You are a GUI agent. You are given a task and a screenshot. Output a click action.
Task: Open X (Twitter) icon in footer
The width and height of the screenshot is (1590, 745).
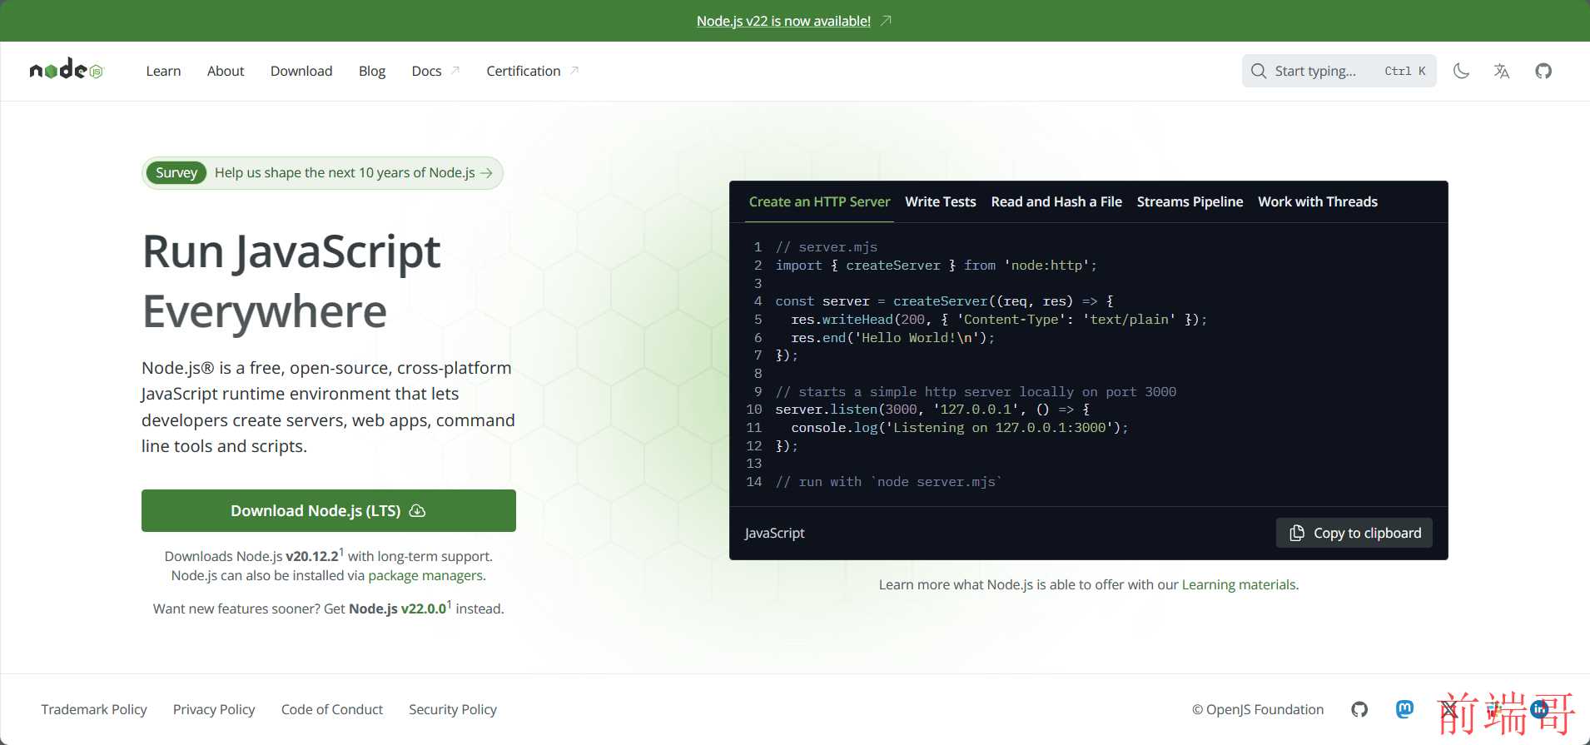click(1449, 709)
